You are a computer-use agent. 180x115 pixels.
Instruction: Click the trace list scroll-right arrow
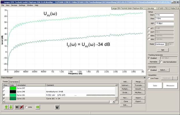[x=114, y=102]
